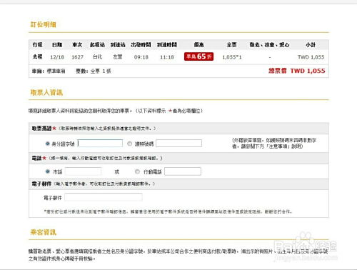Click the departure station 台北
The height and width of the screenshot is (270, 357).
point(97,57)
